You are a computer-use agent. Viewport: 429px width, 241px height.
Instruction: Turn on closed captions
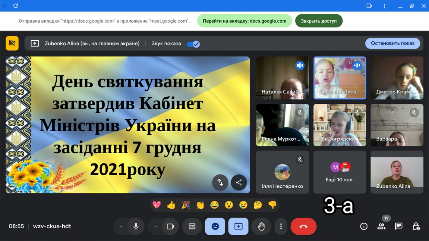pyautogui.click(x=192, y=226)
